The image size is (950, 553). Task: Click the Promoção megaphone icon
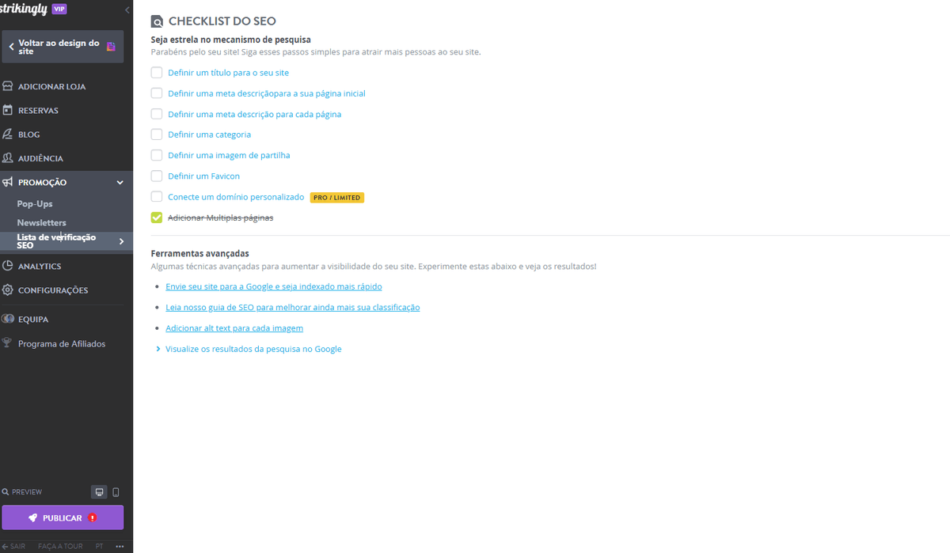point(9,182)
